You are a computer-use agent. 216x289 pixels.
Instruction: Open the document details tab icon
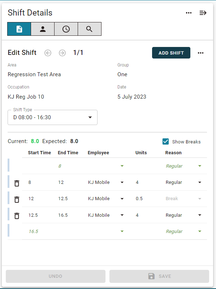point(19,29)
